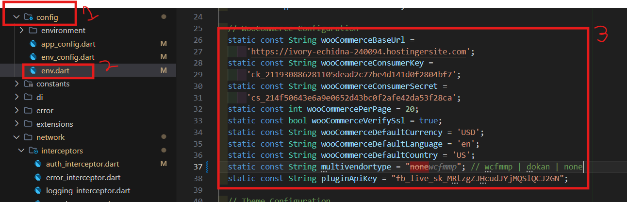Expand the error folder chevron
The image size is (627, 202).
[16, 110]
